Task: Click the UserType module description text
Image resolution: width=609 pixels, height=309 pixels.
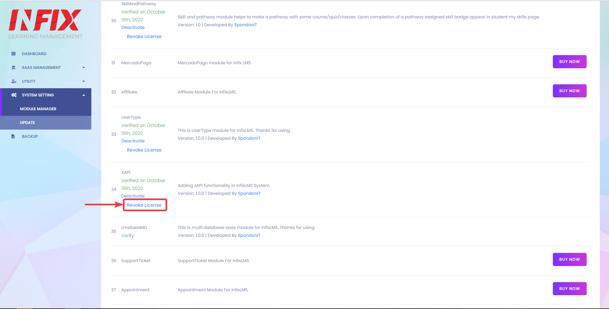Action: pyautogui.click(x=234, y=131)
